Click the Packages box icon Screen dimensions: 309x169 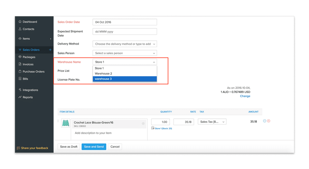click(x=20, y=57)
